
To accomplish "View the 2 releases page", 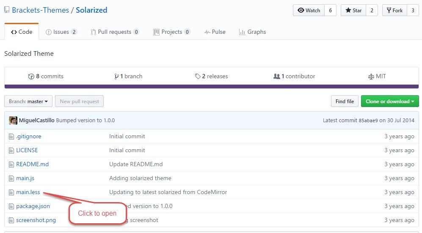I will 211,76.
